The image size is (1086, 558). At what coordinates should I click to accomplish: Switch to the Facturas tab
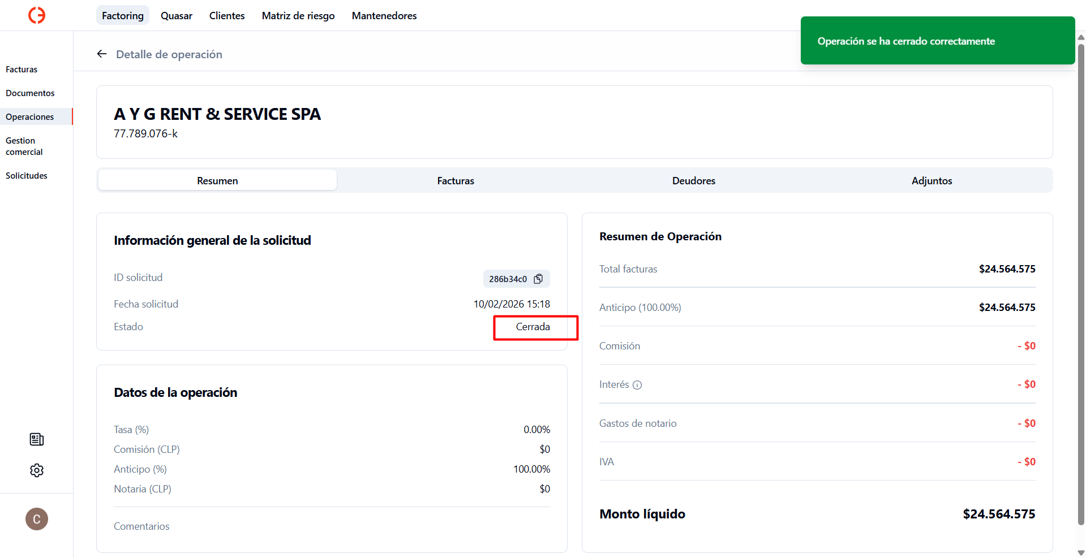tap(456, 180)
